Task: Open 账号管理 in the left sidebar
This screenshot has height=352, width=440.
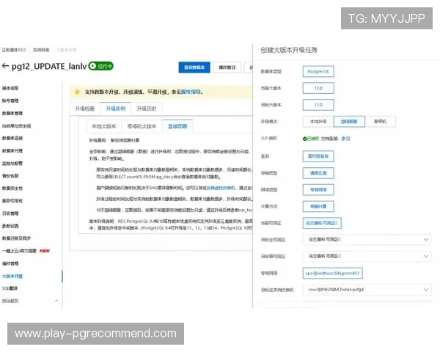Action: tap(10, 100)
